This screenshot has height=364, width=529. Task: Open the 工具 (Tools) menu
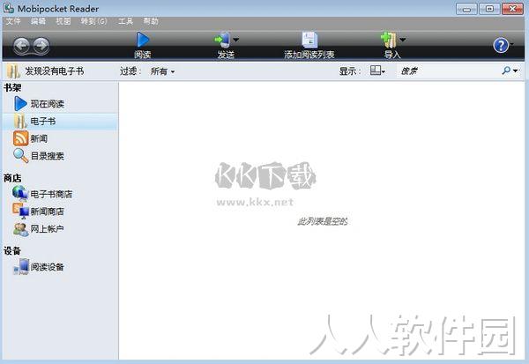point(125,21)
